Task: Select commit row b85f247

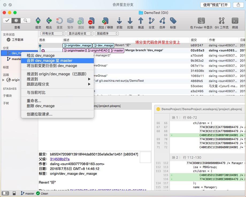Action: coord(142,45)
